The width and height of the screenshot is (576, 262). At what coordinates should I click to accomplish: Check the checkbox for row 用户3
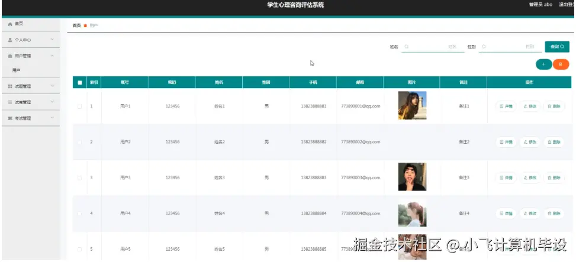(x=79, y=177)
